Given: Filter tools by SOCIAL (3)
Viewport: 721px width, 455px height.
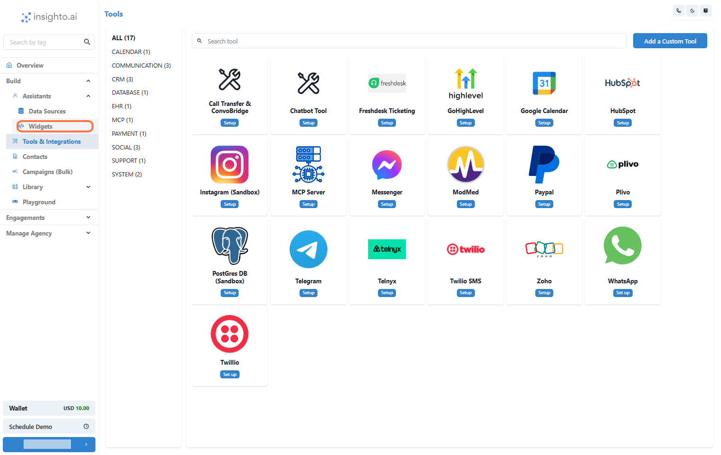Looking at the screenshot, I should tap(126, 147).
